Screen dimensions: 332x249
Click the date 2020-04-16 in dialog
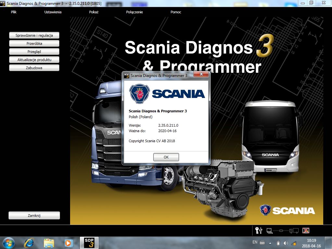point(167,131)
